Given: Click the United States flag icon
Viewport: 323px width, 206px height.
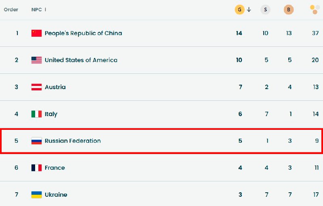Looking at the screenshot, I should [37, 60].
